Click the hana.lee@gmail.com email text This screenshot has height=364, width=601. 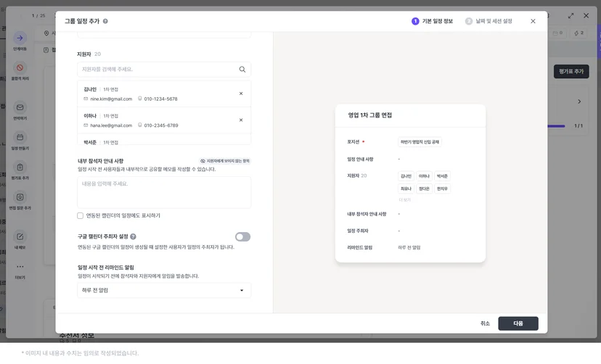pos(111,125)
